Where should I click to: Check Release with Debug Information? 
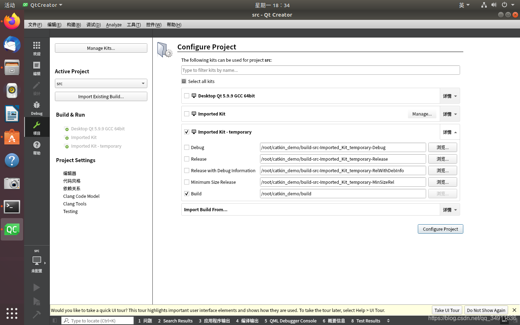187,170
